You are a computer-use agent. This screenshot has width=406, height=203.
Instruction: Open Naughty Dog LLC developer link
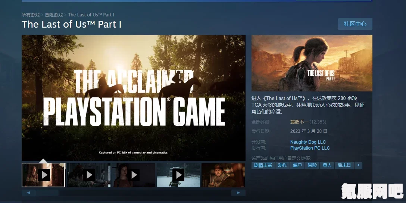(x=308, y=142)
